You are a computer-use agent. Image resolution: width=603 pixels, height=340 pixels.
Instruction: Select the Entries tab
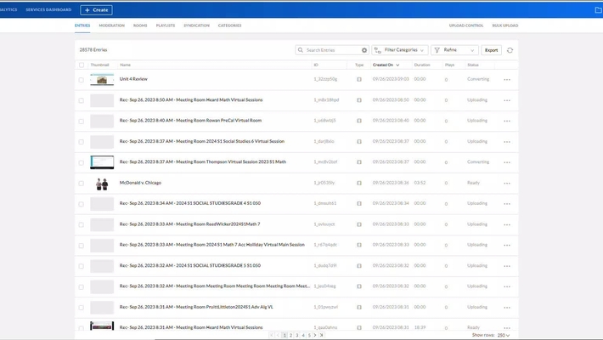(x=82, y=25)
